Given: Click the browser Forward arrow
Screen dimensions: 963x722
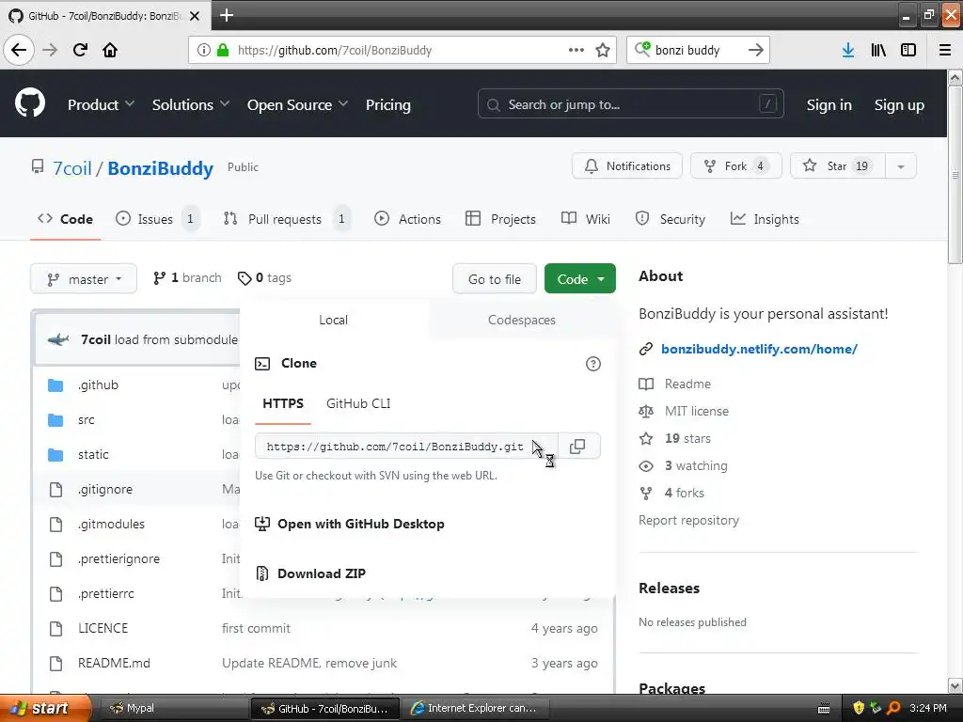Looking at the screenshot, I should 50,50.
